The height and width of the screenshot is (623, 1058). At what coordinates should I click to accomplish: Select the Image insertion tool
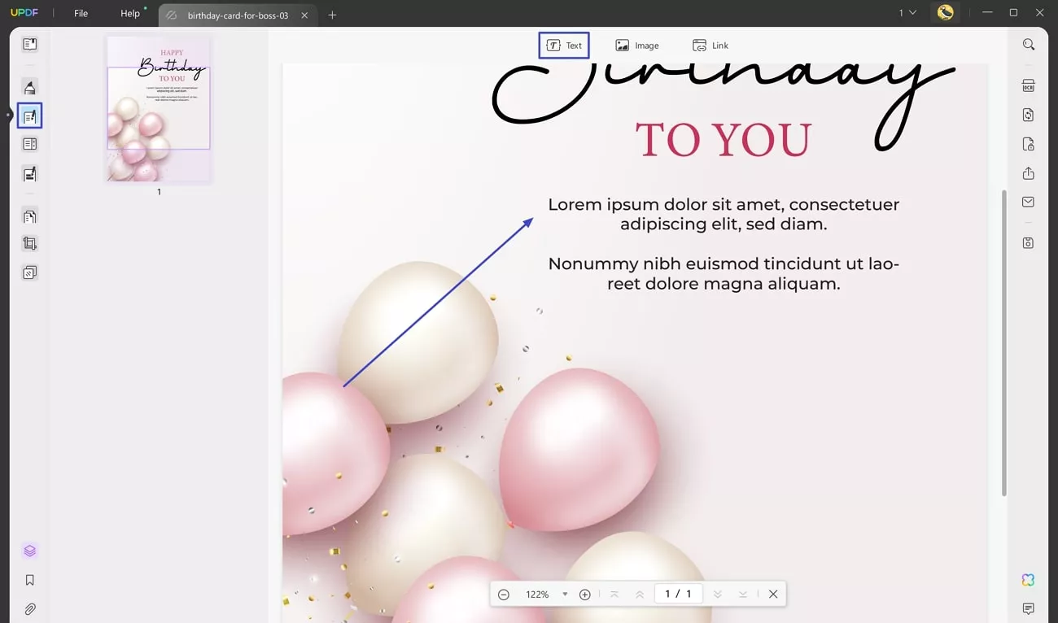pyautogui.click(x=638, y=45)
